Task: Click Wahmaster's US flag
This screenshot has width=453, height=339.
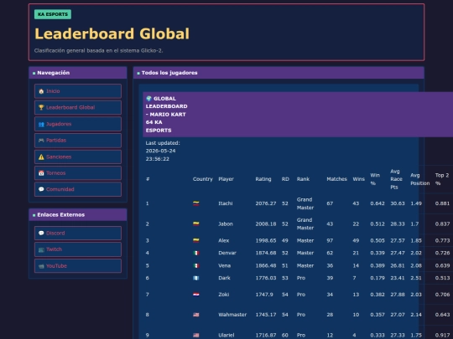Action: 195,315
